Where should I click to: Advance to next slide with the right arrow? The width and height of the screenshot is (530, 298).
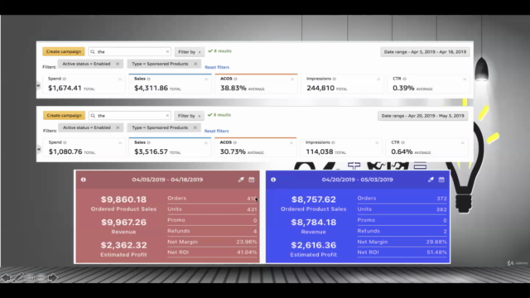point(53,278)
